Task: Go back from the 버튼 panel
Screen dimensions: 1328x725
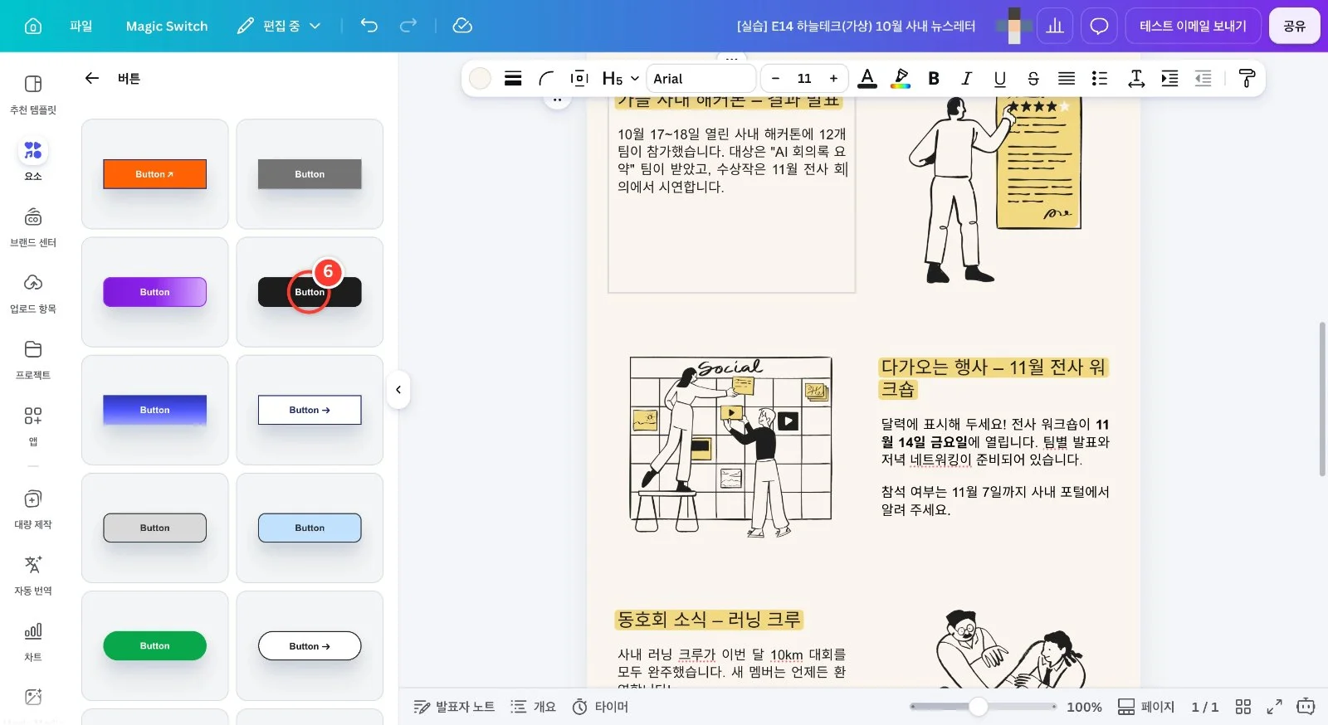Action: click(92, 78)
